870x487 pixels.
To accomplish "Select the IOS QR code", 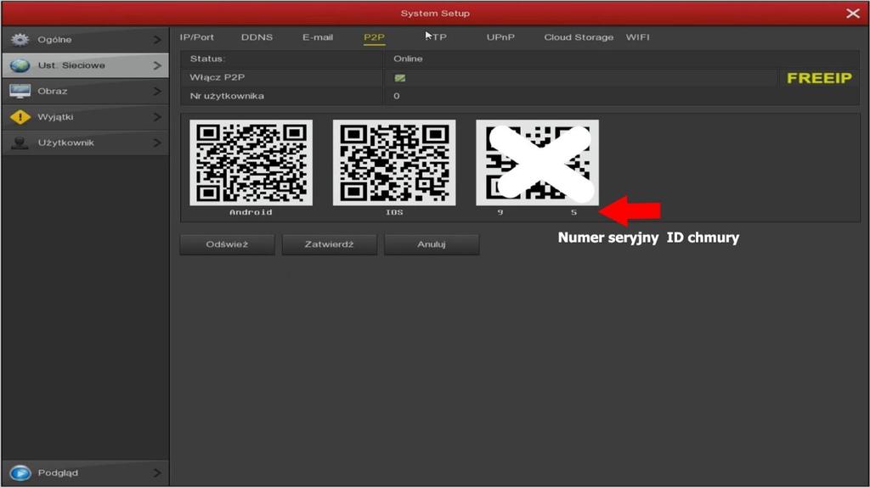I will click(x=394, y=162).
